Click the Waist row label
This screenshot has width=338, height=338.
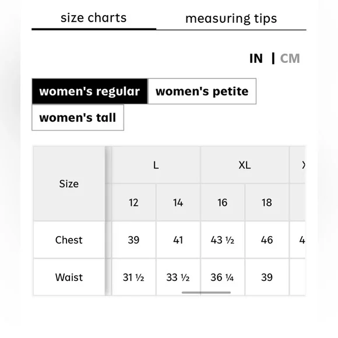pyautogui.click(x=69, y=277)
